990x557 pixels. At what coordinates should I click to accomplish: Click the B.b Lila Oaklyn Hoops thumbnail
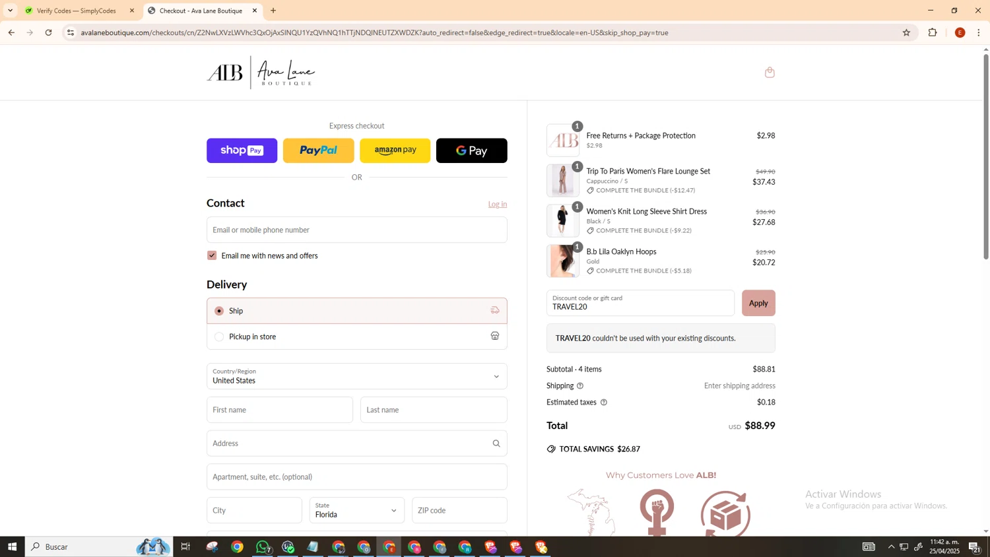[563, 261]
